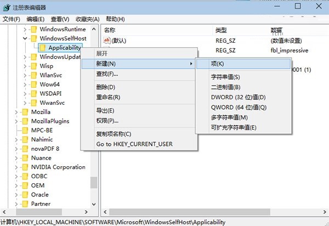Viewport: 329px width, 226px height.
Task: Choose 权限(P)... in the context menu
Action: pos(139,121)
